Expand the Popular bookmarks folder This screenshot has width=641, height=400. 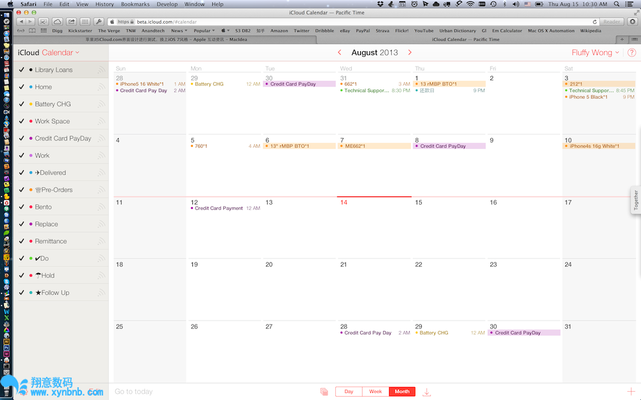[204, 31]
